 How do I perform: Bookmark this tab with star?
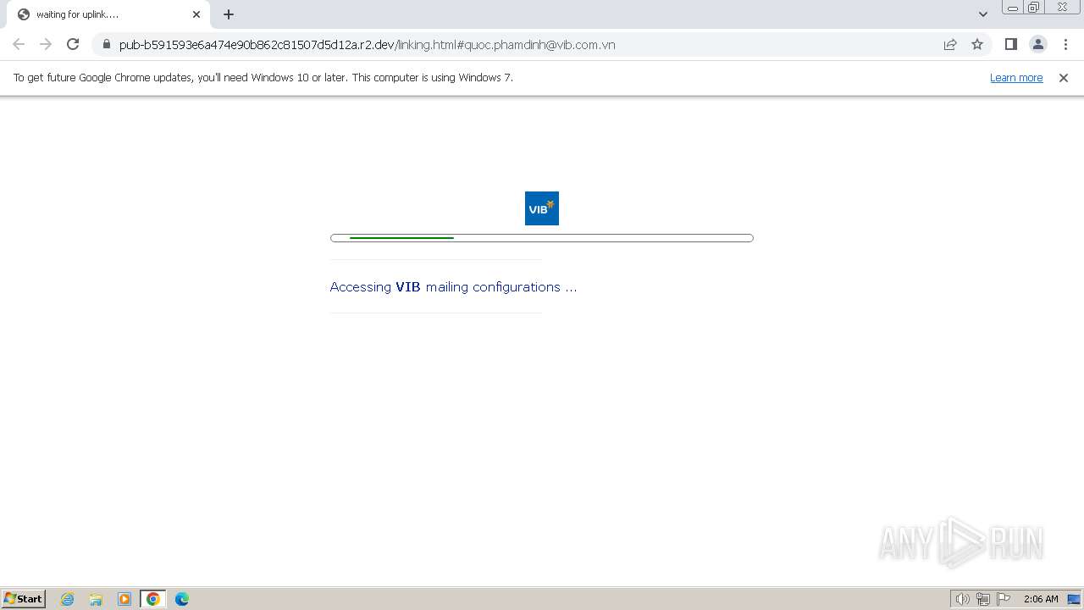pyautogui.click(x=977, y=44)
